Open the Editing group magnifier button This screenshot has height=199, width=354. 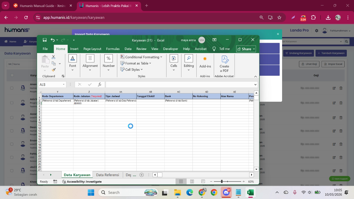189,63
